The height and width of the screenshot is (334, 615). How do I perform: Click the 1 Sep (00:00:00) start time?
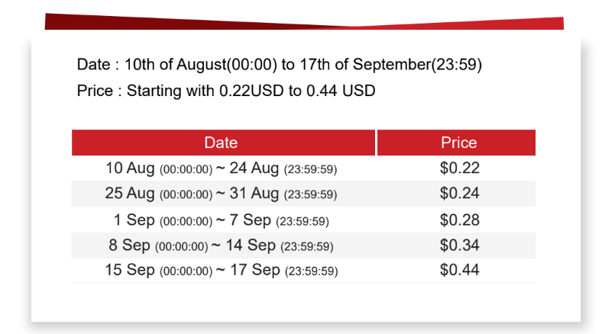pos(163,220)
